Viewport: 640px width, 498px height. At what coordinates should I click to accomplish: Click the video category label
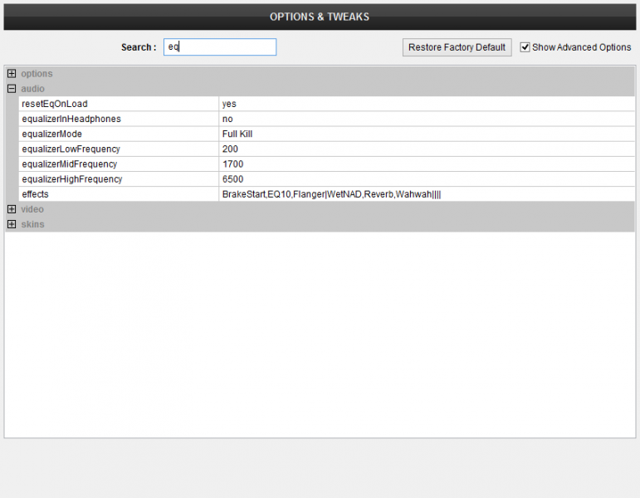pos(32,209)
